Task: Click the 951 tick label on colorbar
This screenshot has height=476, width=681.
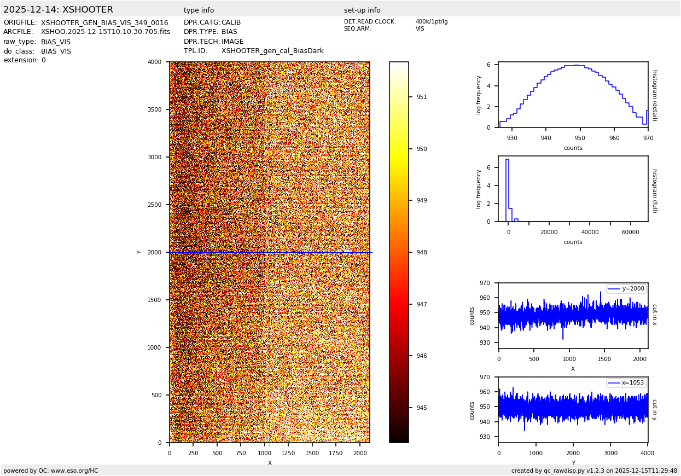Action: [x=421, y=97]
